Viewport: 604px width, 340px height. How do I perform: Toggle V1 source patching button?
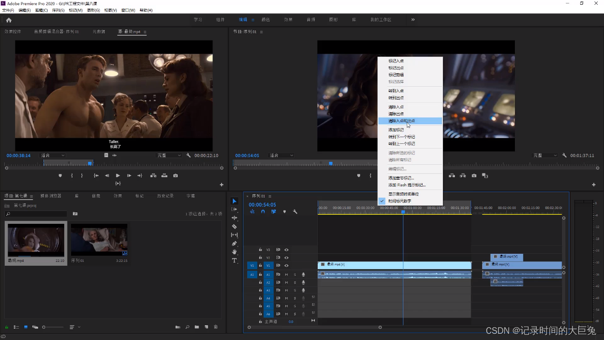252,265
